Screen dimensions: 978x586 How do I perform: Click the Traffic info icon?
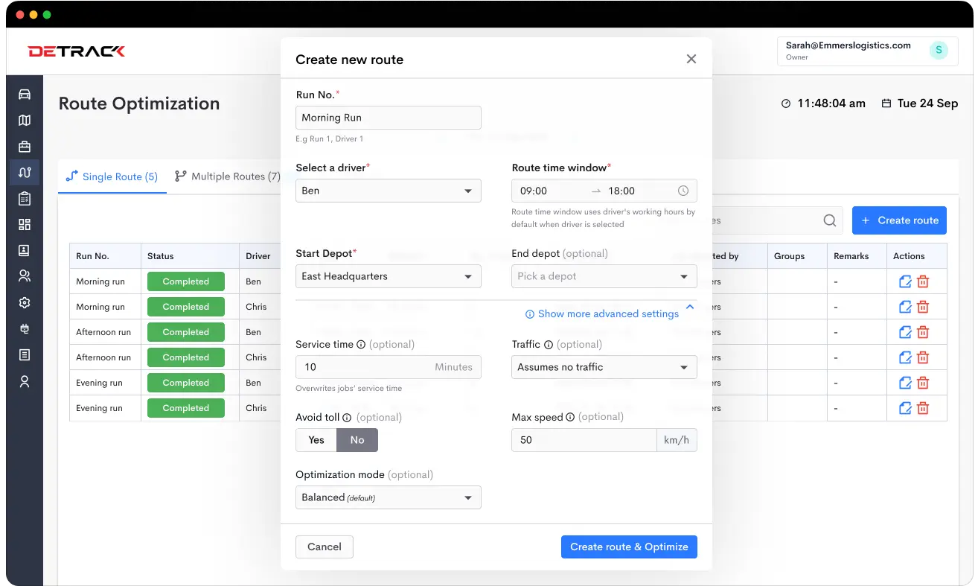pos(549,345)
